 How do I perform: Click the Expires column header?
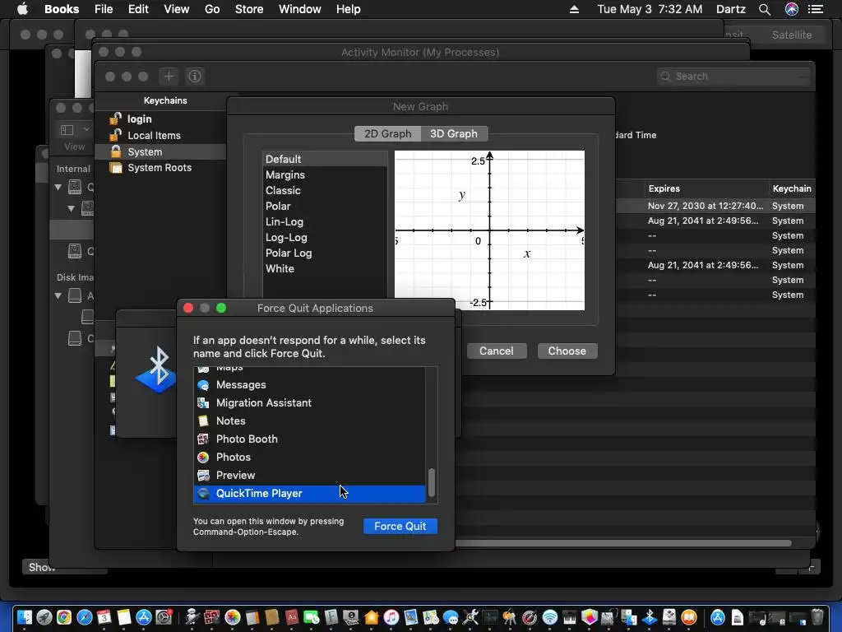(x=706, y=188)
